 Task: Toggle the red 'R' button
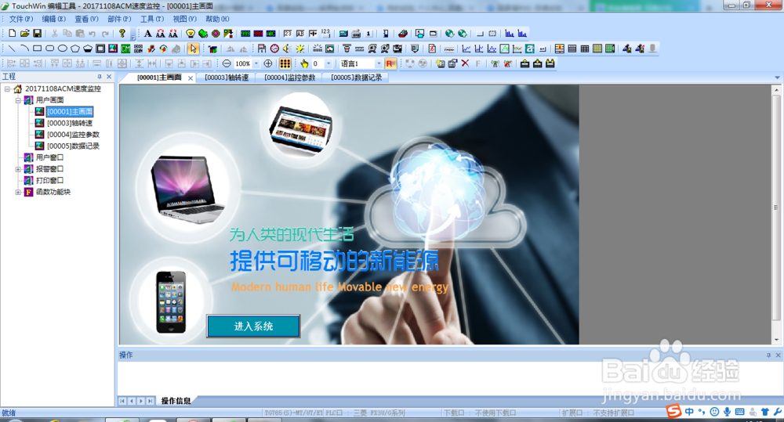point(391,63)
